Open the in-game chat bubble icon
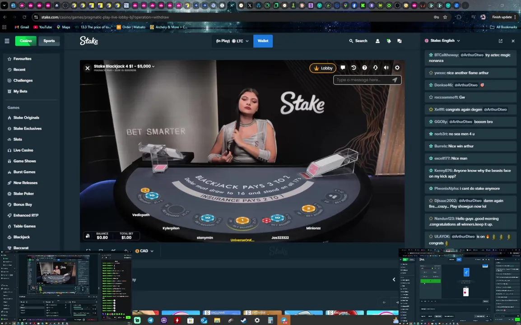The image size is (521, 325). tap(343, 68)
